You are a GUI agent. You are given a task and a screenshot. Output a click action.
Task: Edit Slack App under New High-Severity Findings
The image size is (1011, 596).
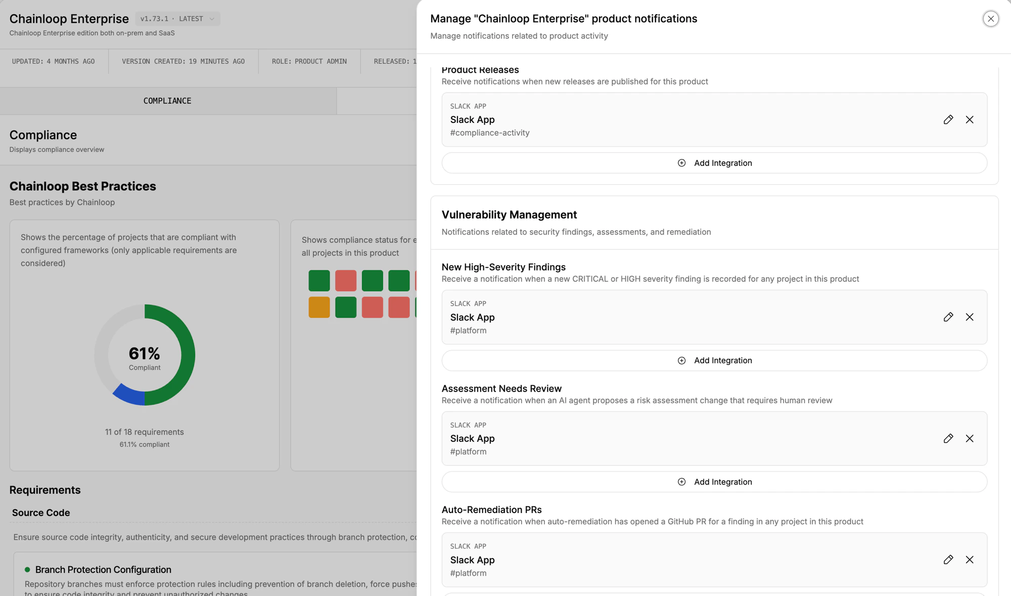click(948, 317)
